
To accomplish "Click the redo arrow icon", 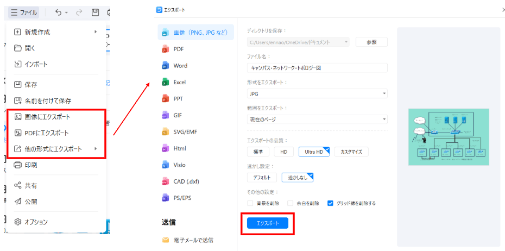I will pos(79,12).
